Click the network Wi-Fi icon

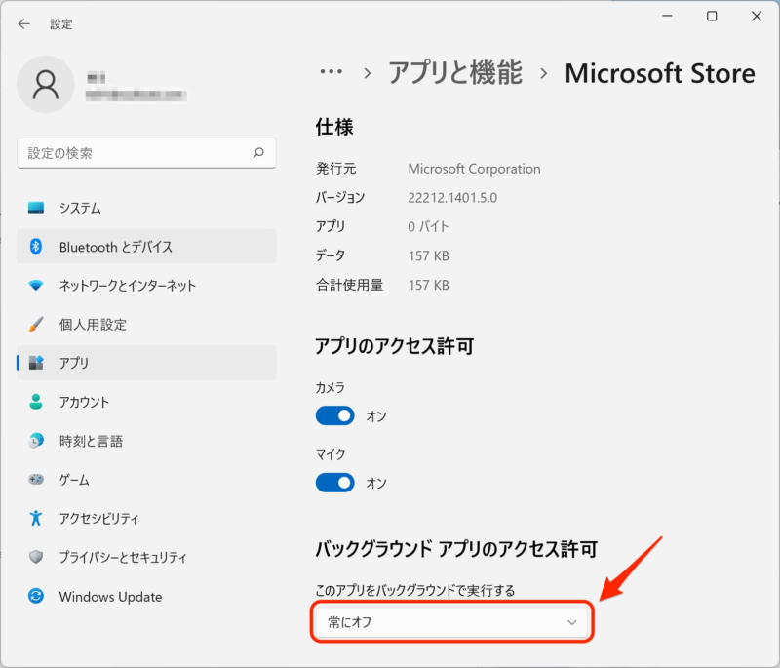tap(36, 285)
